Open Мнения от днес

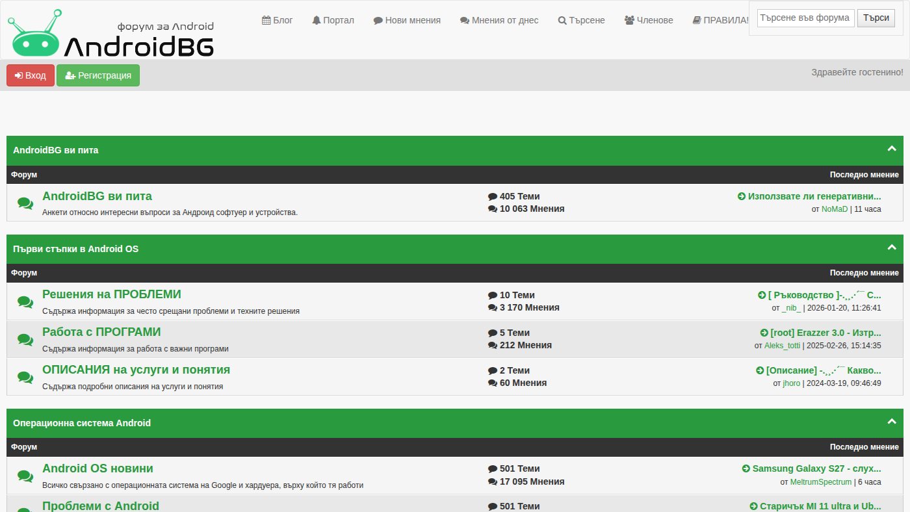499,20
